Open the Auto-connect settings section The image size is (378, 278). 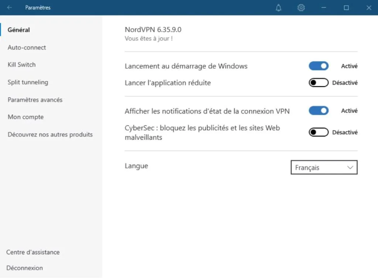[x=27, y=47]
